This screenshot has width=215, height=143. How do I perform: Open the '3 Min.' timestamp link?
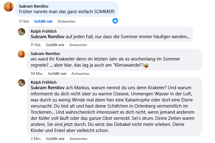coord(36,139)
